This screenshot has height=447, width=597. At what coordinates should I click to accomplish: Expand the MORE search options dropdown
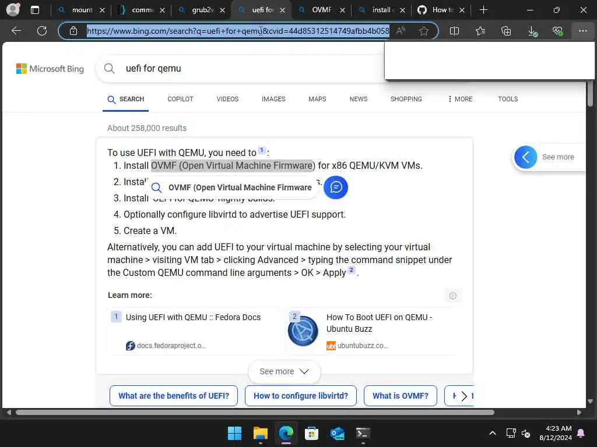click(461, 99)
